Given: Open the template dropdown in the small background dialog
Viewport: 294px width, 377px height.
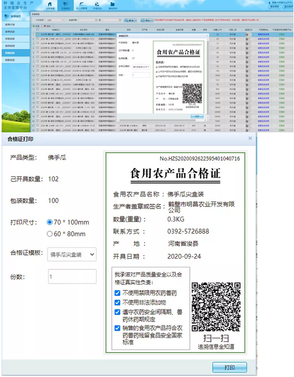Looking at the screenshot, I should [x=141, y=66].
